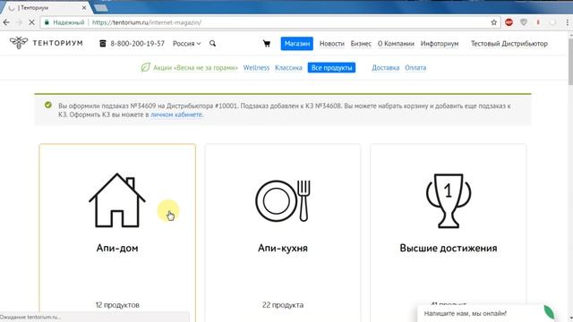Open the shopping cart icon
Image resolution: width=573 pixels, height=322 pixels.
[267, 44]
